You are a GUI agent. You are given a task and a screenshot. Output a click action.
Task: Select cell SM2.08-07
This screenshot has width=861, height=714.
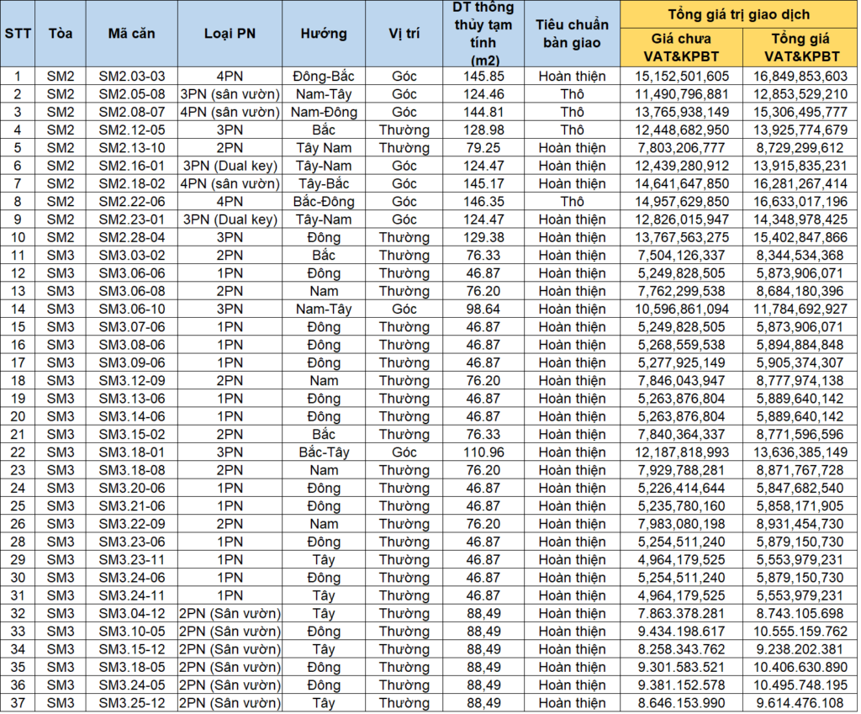[x=131, y=112]
